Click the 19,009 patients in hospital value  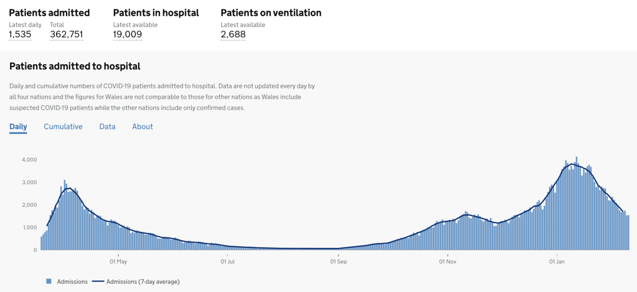[127, 34]
